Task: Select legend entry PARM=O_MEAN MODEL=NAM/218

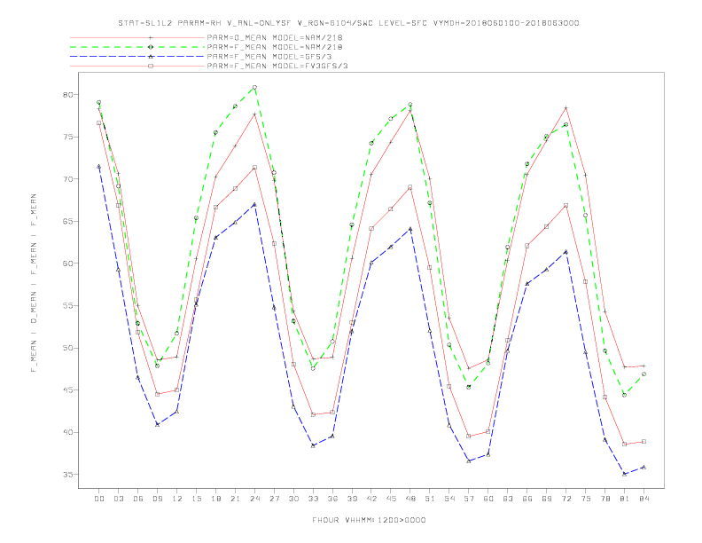Action: pos(275,37)
